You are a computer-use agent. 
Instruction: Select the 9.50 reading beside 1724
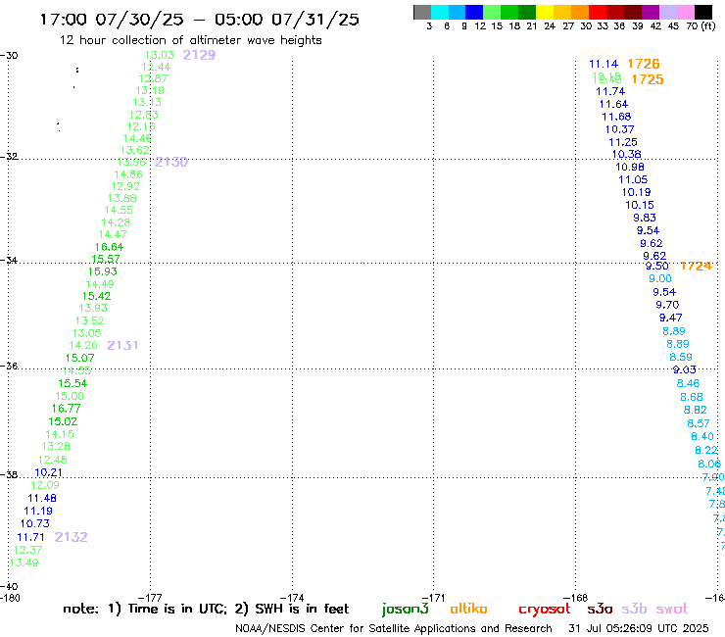pyautogui.click(x=657, y=266)
